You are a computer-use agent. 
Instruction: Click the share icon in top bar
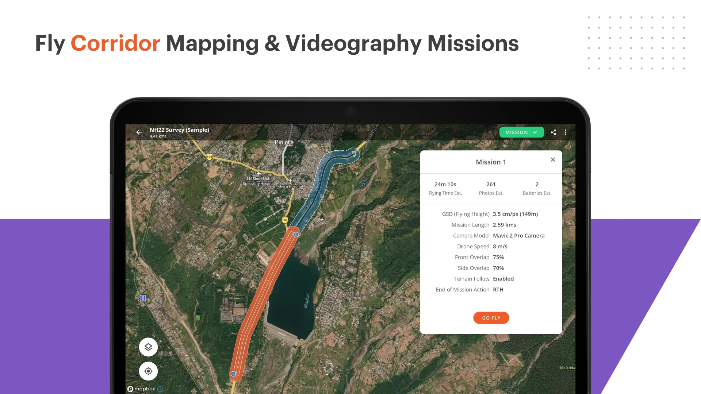(553, 132)
